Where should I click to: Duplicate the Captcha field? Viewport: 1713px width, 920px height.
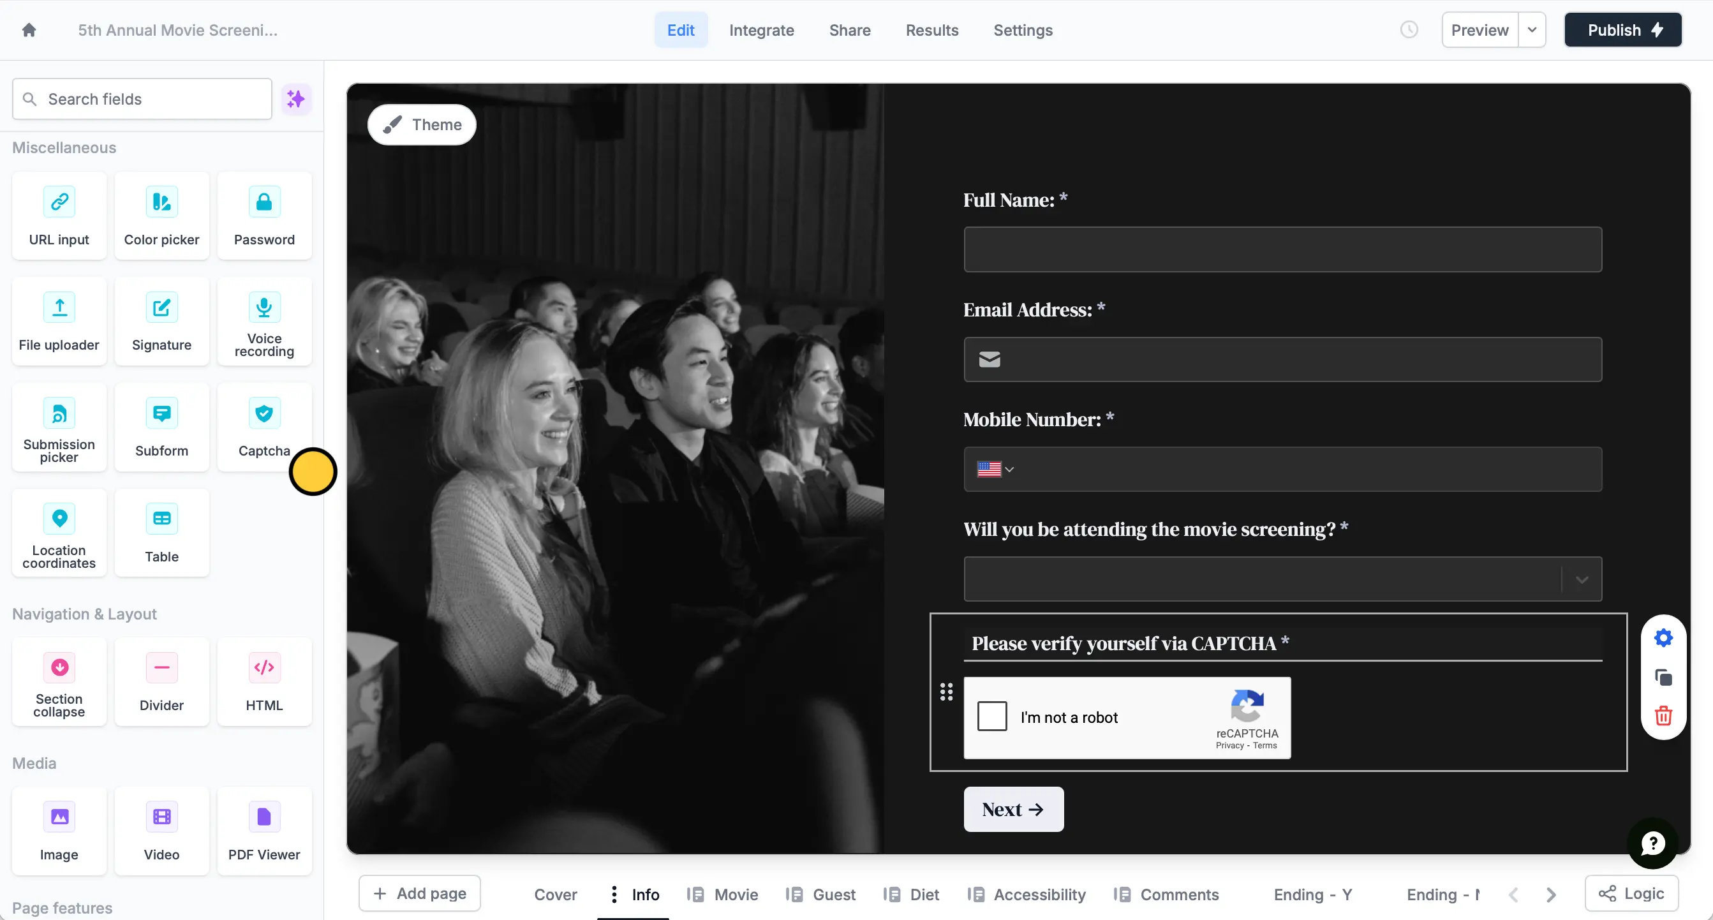pos(1663,677)
